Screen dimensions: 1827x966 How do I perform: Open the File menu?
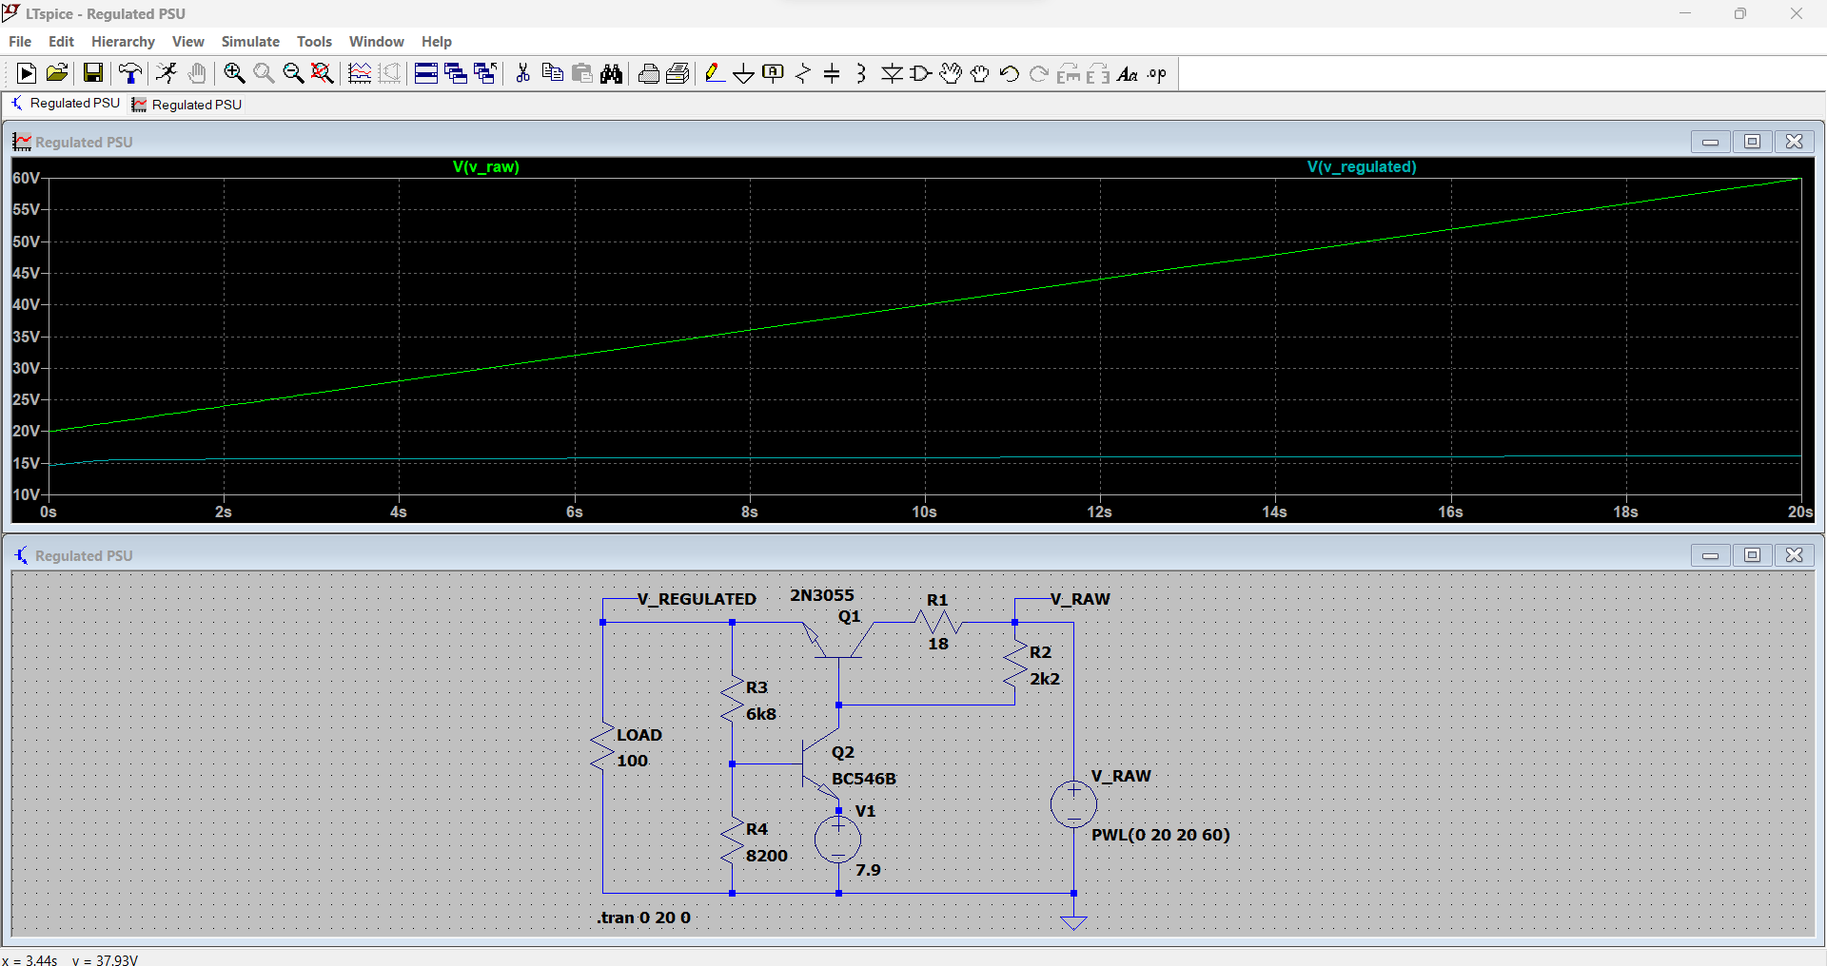(x=20, y=41)
